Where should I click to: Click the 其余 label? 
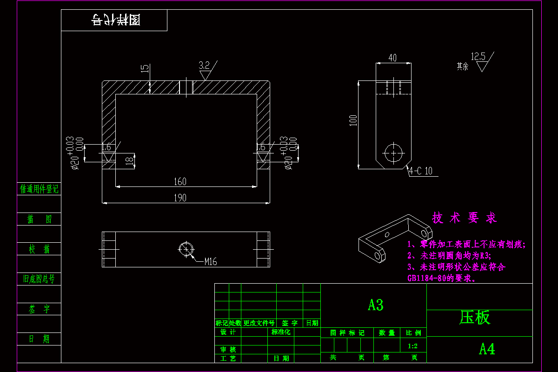[462, 66]
